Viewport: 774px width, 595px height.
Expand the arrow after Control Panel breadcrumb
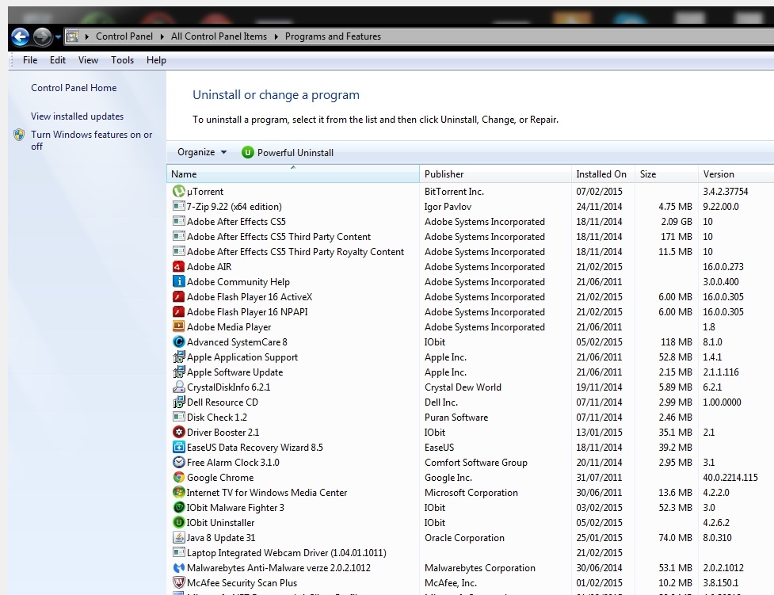point(162,36)
